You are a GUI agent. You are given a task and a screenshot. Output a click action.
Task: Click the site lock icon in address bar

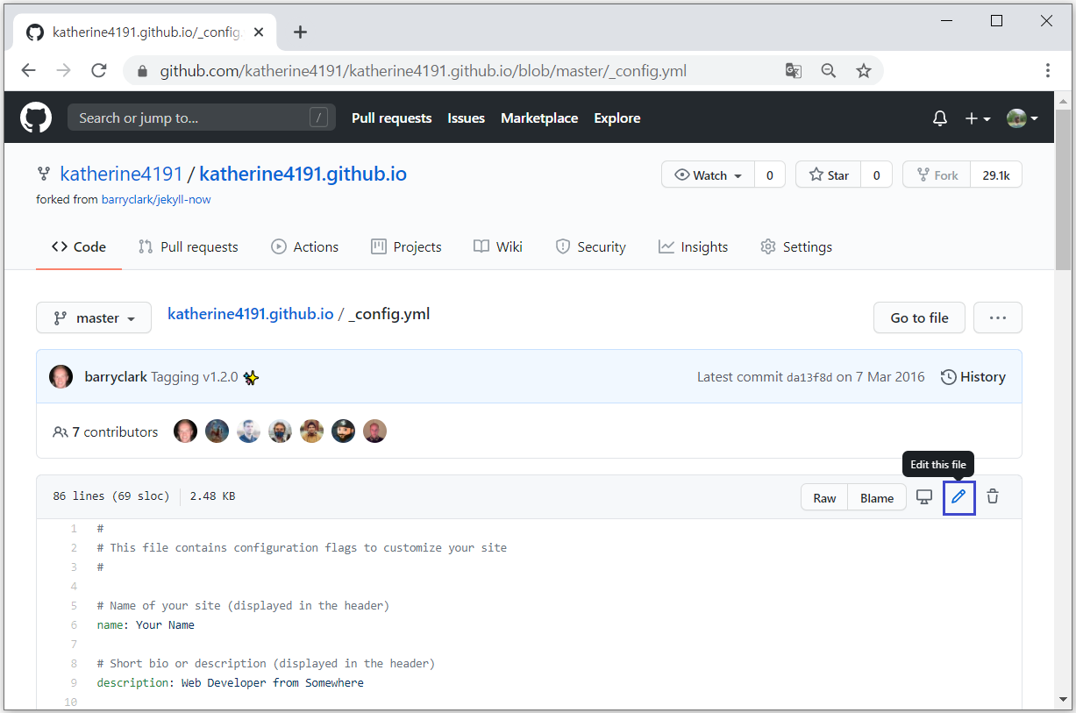click(142, 71)
